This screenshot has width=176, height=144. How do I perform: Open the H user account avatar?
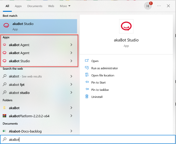(x=148, y=6)
